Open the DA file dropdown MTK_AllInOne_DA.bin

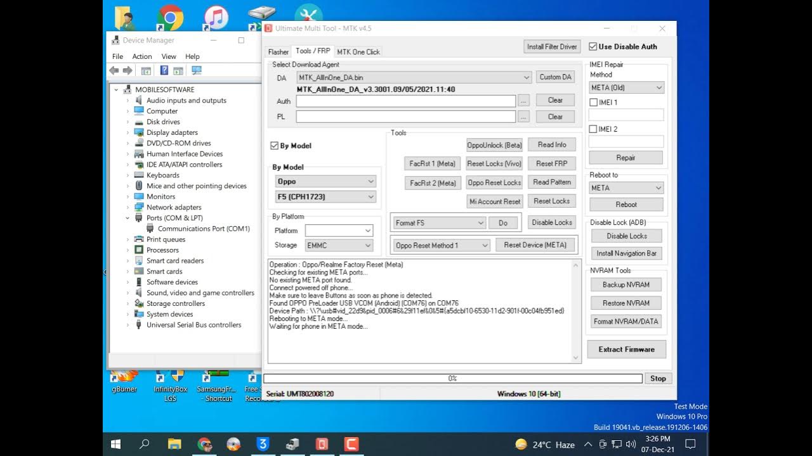pos(414,77)
